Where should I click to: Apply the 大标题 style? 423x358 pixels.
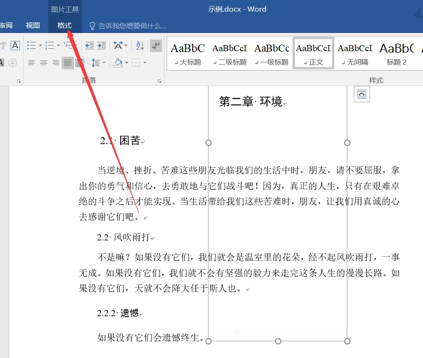pyautogui.click(x=188, y=53)
